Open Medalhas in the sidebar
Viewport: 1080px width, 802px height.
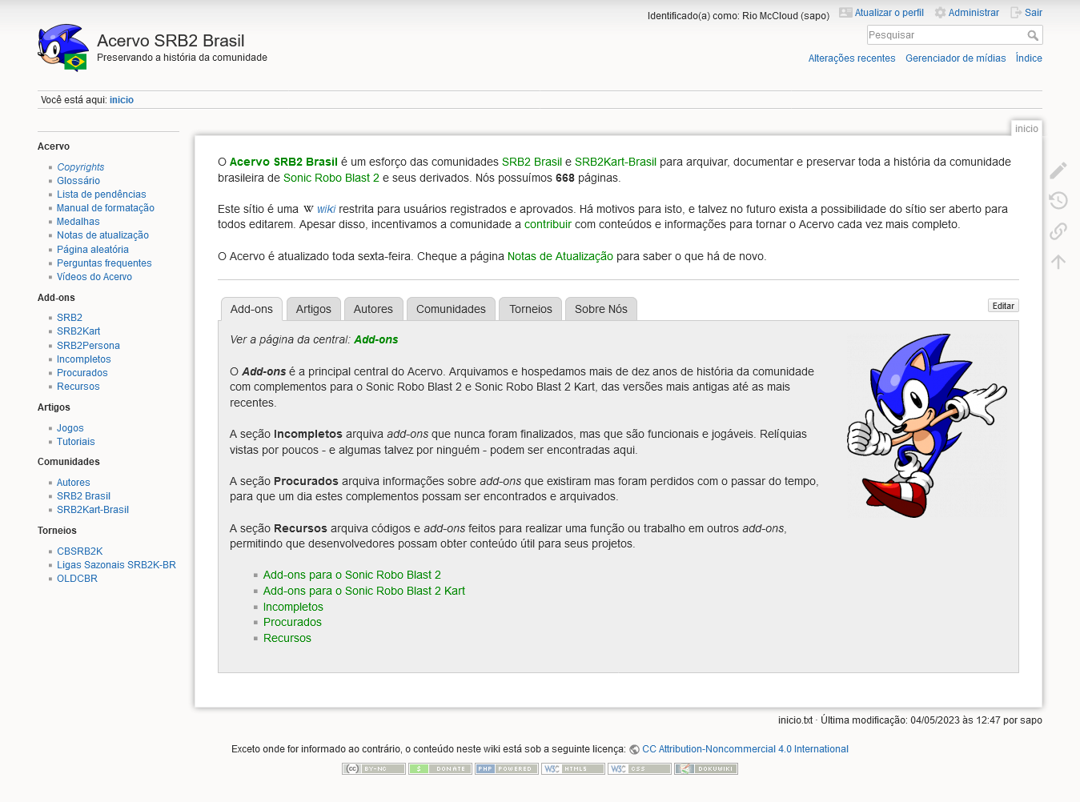point(78,222)
